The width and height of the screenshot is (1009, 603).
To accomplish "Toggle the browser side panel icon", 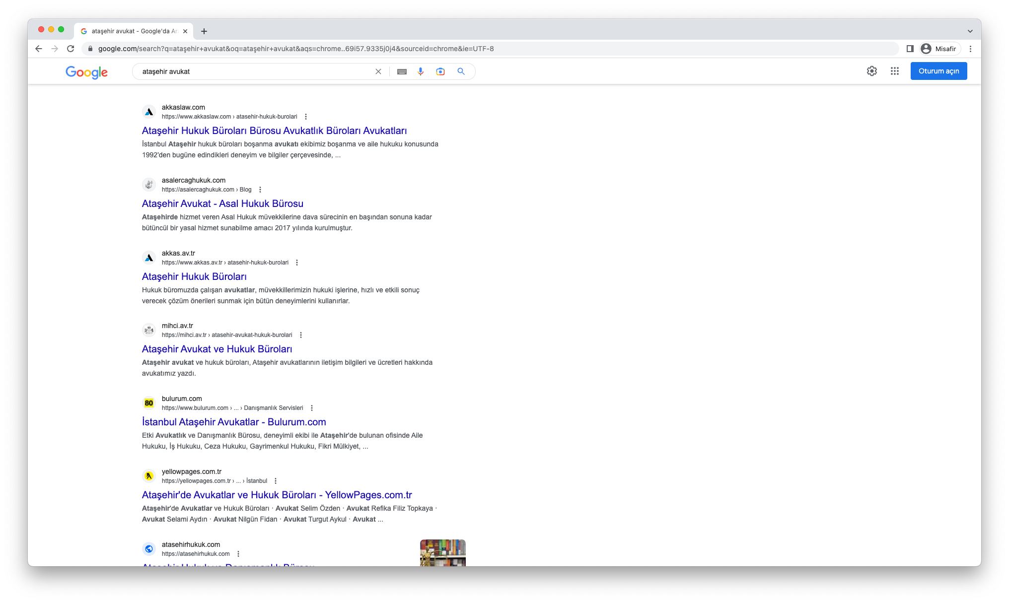I will click(910, 49).
